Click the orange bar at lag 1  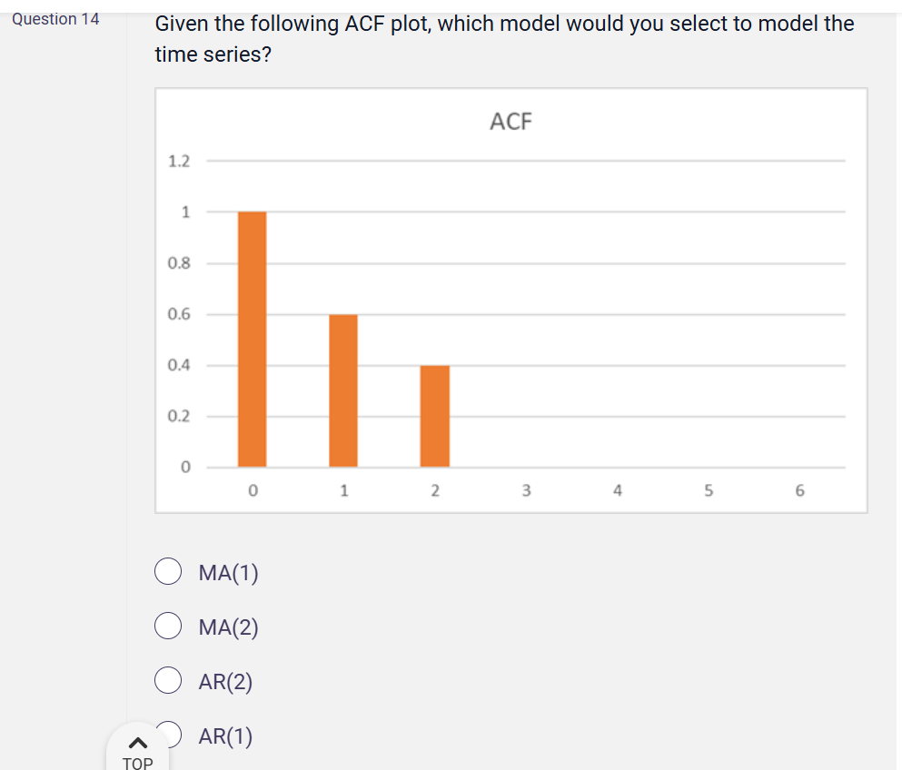click(343, 390)
